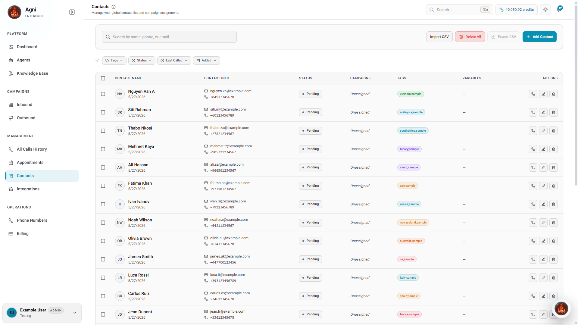
Task: Check the Noah Wilson row checkbox
Action: click(x=103, y=223)
